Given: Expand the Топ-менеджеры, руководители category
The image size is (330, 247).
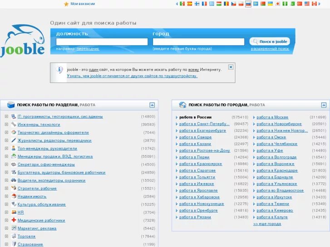Looking at the screenshot, I should [x=6, y=148].
